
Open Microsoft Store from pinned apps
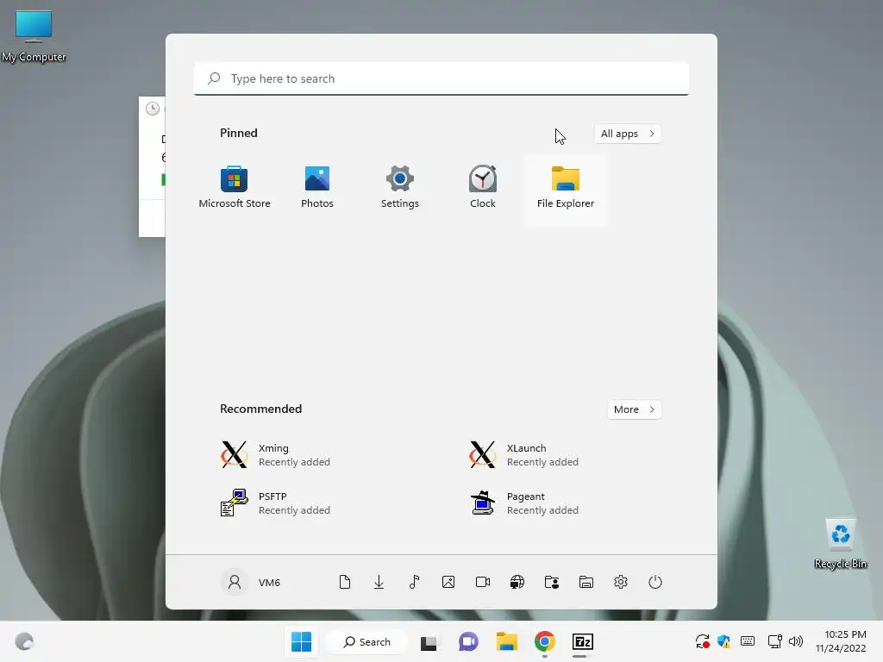(x=235, y=188)
